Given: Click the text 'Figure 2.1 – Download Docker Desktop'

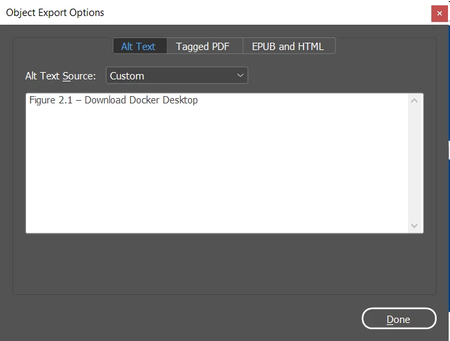Looking at the screenshot, I should 113,100.
